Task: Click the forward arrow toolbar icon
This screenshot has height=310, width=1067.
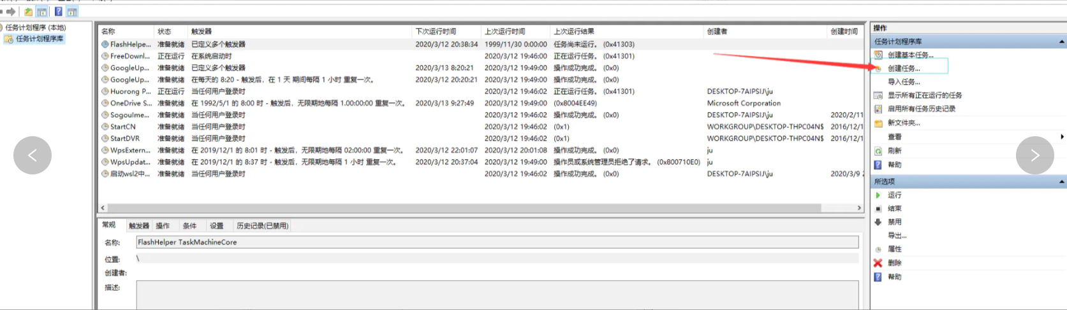Action: [x=11, y=11]
